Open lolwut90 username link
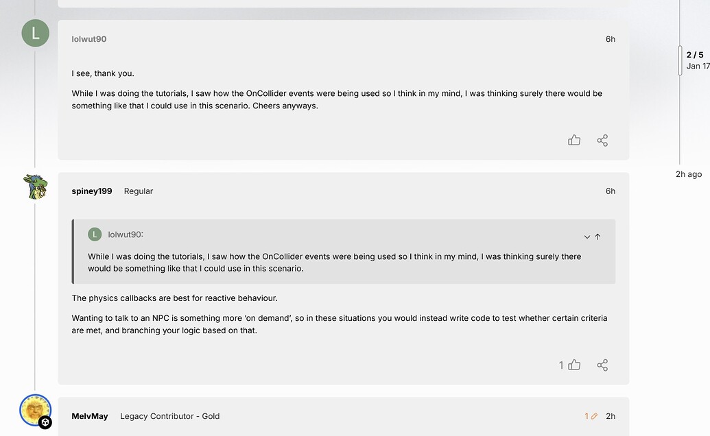Screen dimensions: 710x436 [x=89, y=39]
